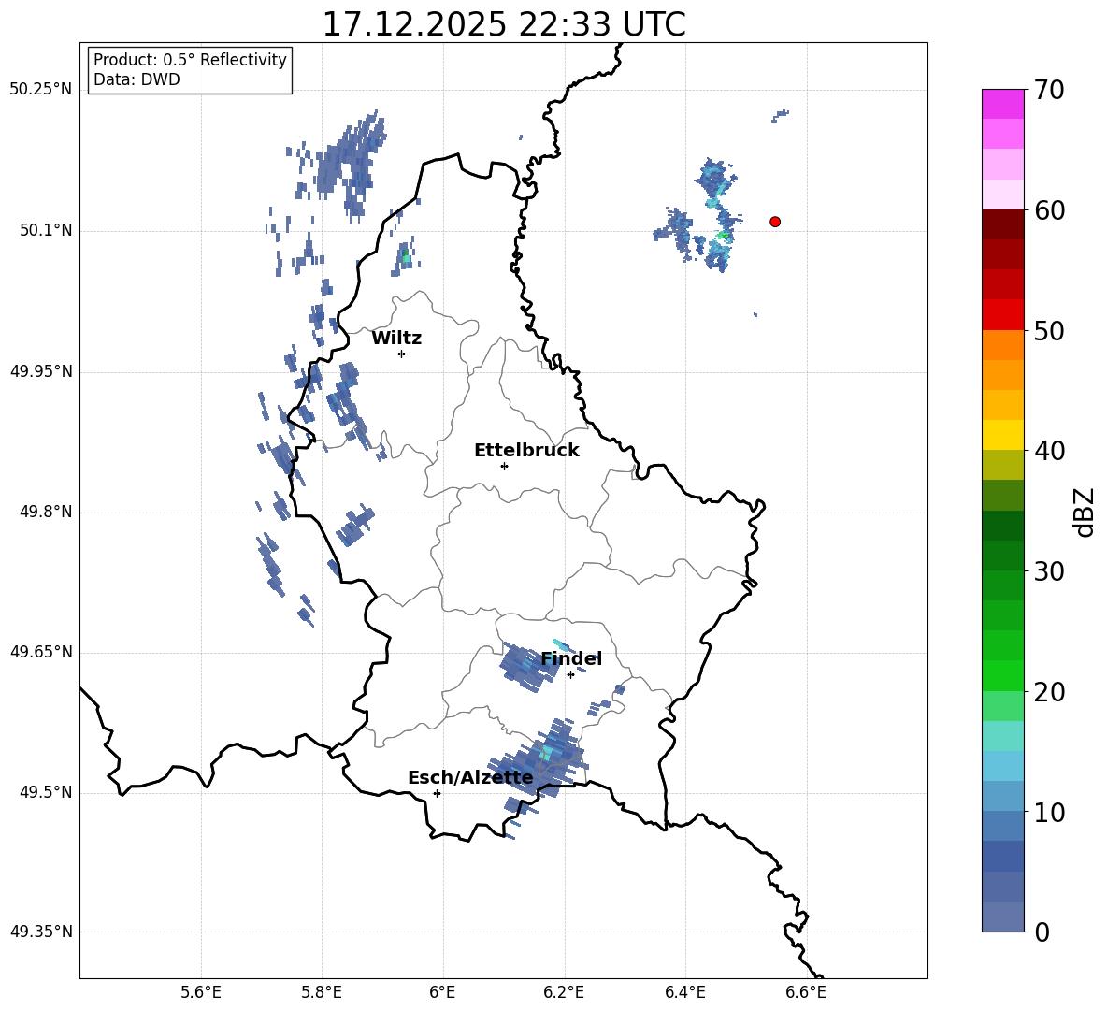Click the 6°E longitude label
The height and width of the screenshot is (1011, 1107).
tap(442, 992)
